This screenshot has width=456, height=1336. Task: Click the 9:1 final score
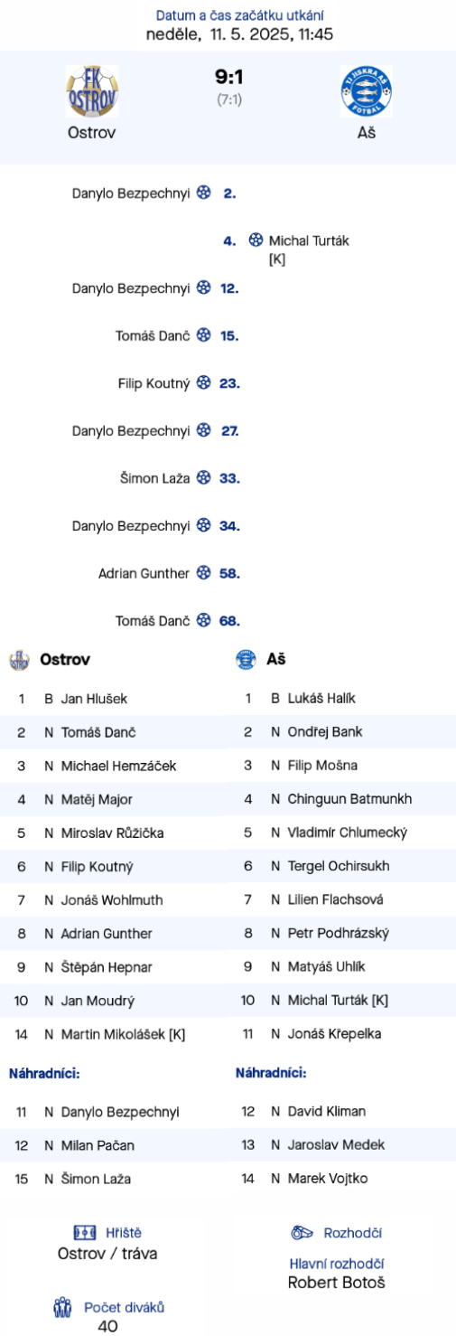229,78
